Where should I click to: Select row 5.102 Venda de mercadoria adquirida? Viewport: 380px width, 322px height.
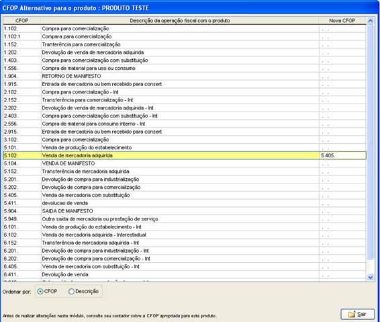[x=185, y=155]
